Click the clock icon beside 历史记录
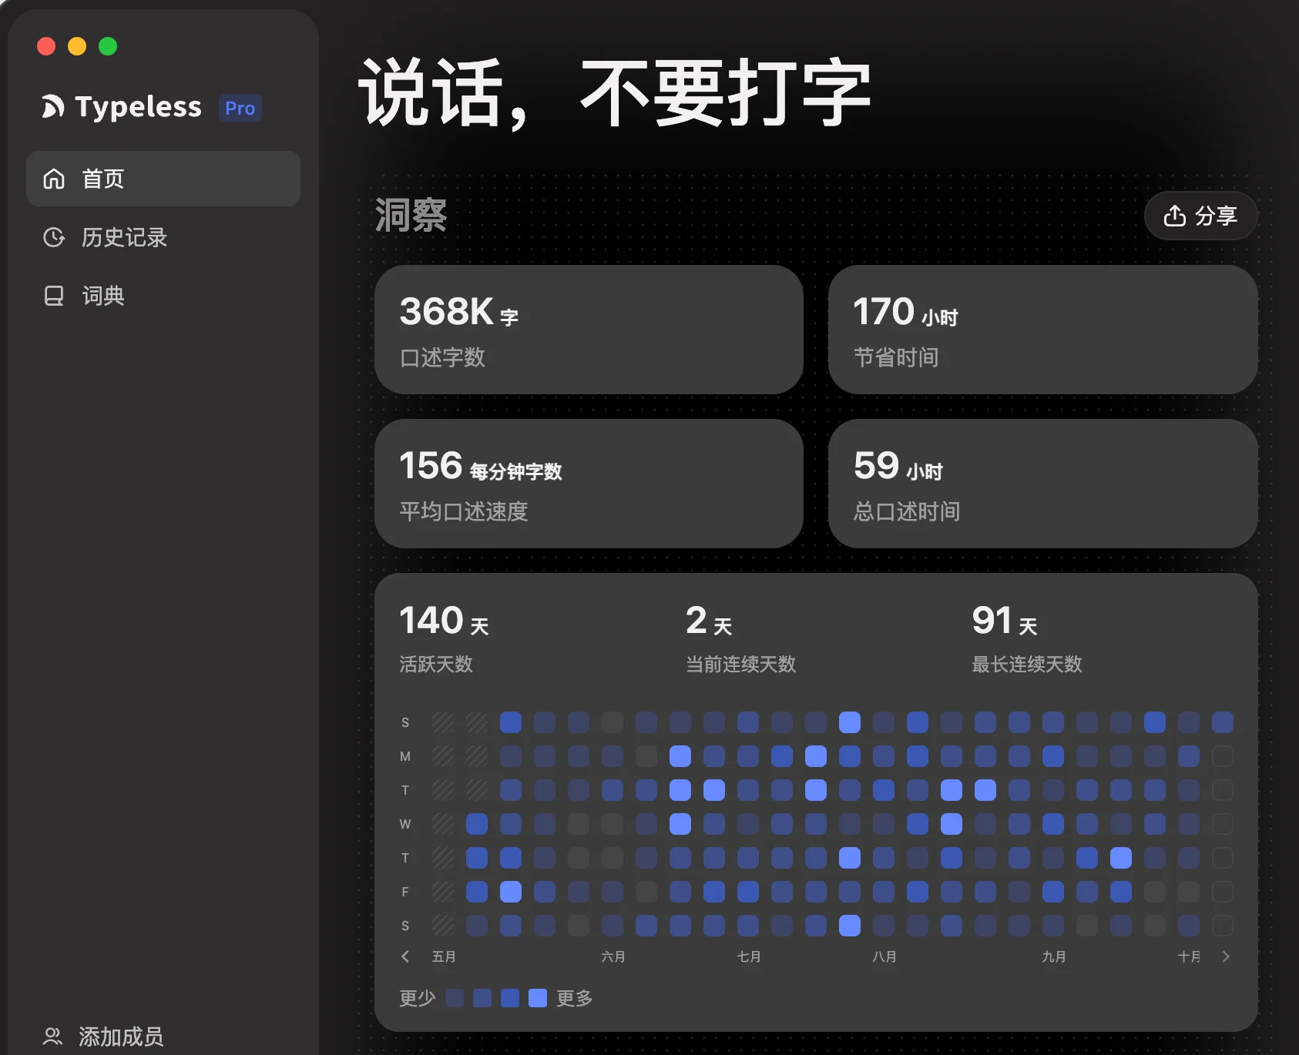Screen dimensions: 1299x1055 [54, 237]
